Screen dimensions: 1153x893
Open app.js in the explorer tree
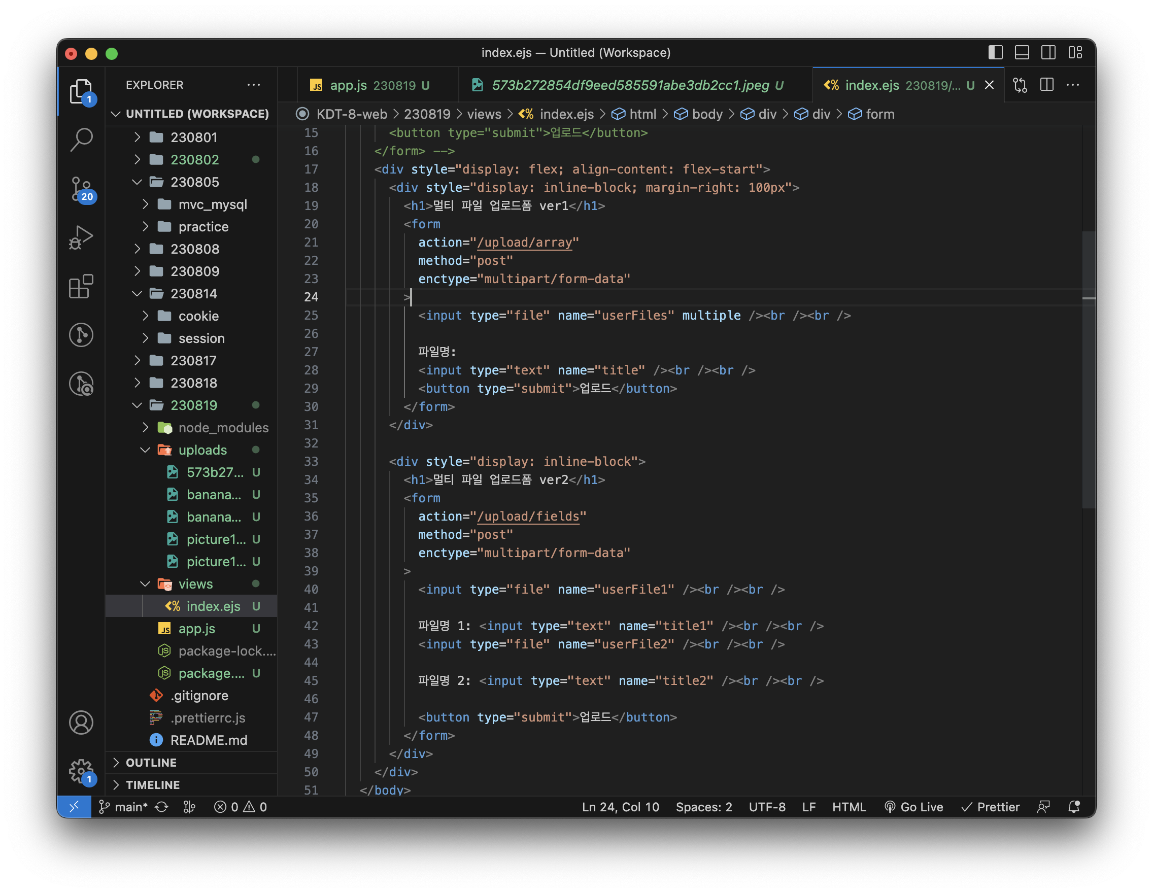(x=191, y=629)
